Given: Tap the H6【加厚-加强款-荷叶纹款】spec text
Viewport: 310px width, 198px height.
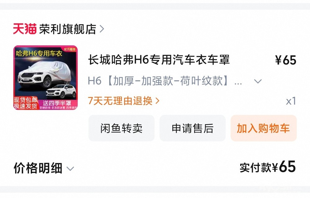Looking at the screenshot, I should [165, 81].
